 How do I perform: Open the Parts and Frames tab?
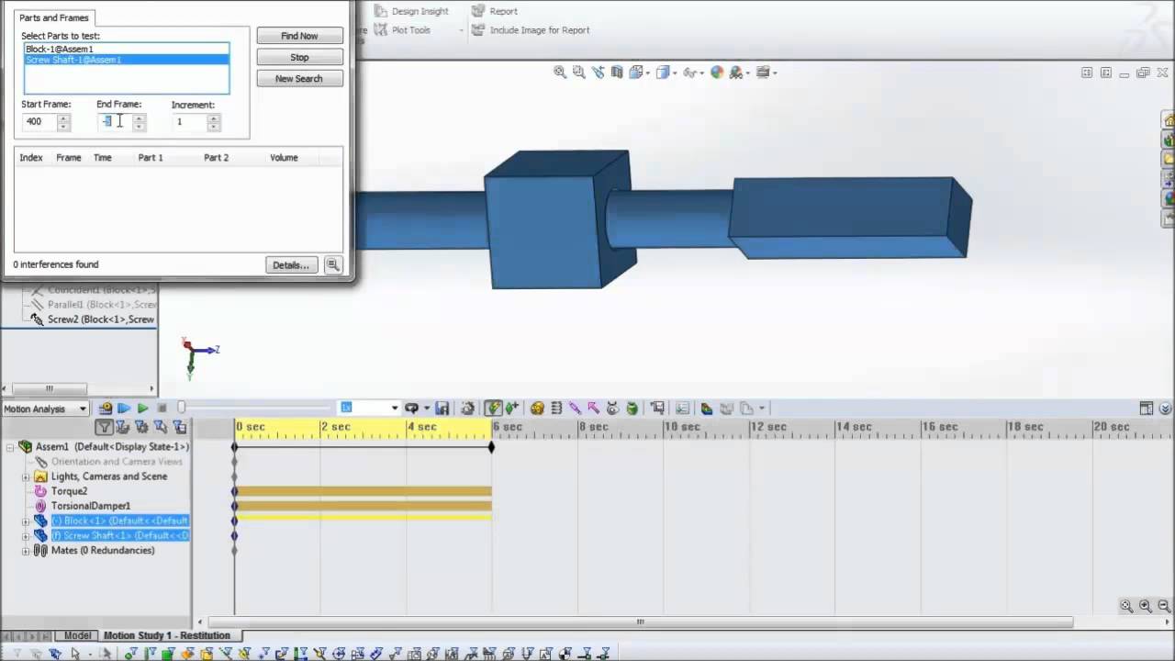(x=54, y=17)
